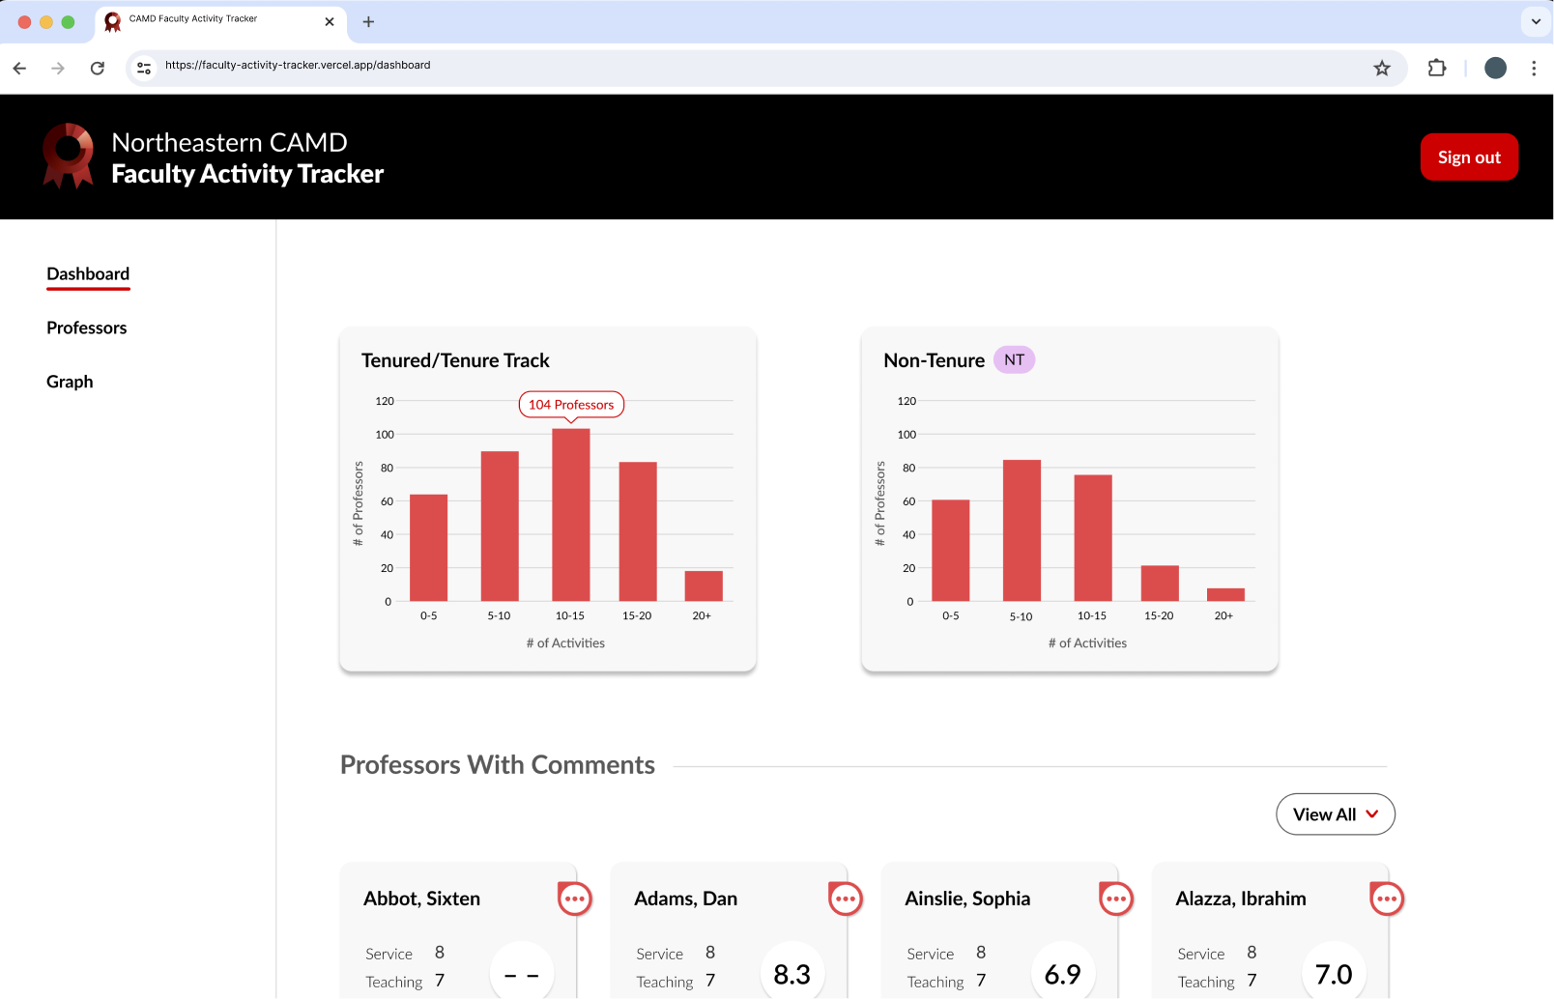Open Graph in the sidebar
Screen dimensions: 1554x999
coord(70,382)
